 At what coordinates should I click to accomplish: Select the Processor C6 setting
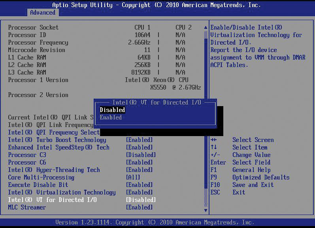tap(27, 162)
